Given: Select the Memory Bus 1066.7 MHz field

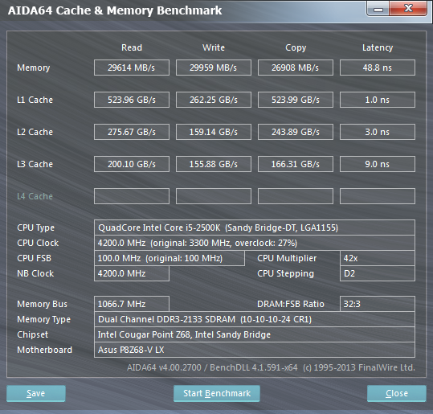Looking at the screenshot, I should pyautogui.click(x=132, y=304).
